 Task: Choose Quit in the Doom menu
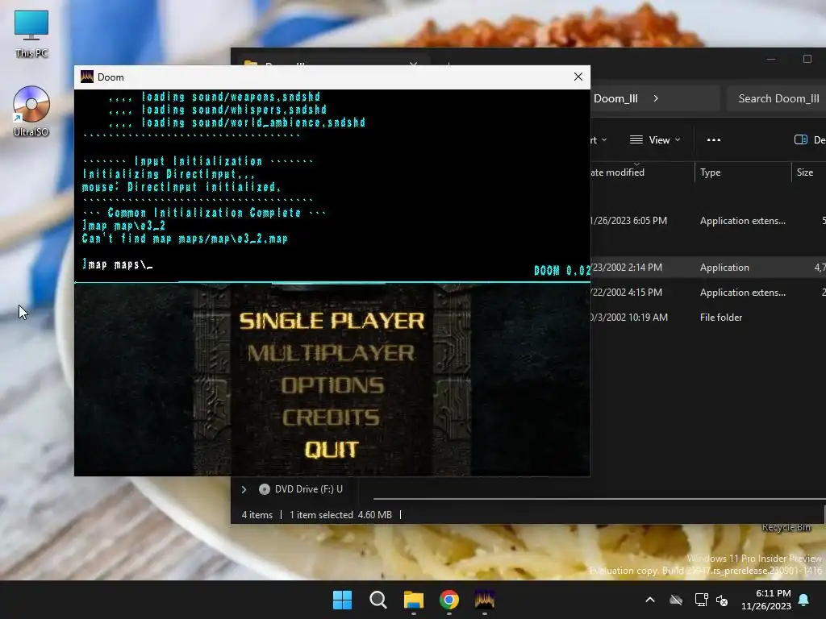[332, 450]
